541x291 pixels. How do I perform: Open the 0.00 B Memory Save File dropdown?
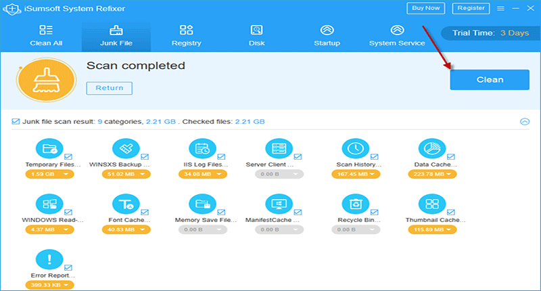point(202,229)
